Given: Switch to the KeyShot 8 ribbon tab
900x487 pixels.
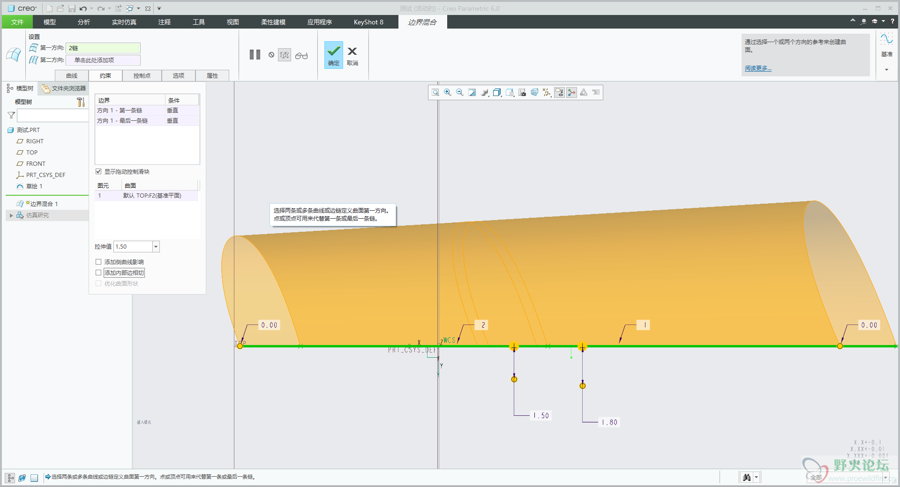Looking at the screenshot, I should pos(368,22).
